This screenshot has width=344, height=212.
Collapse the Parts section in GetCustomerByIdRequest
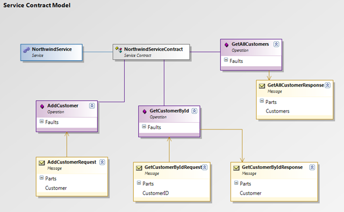coord(139,183)
